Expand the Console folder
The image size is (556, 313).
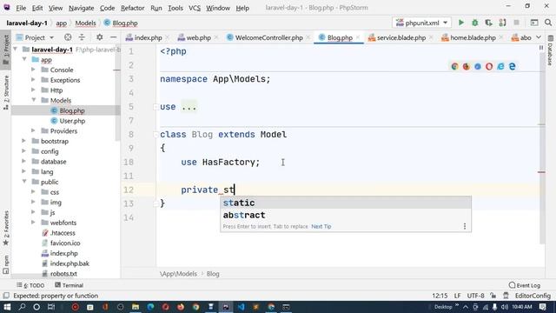tap(33, 70)
